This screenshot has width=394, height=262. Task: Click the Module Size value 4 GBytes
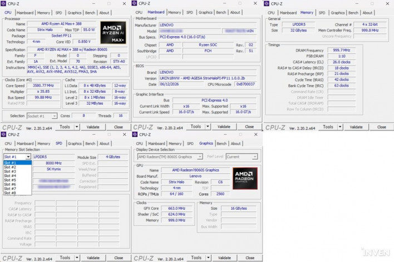tap(113, 157)
